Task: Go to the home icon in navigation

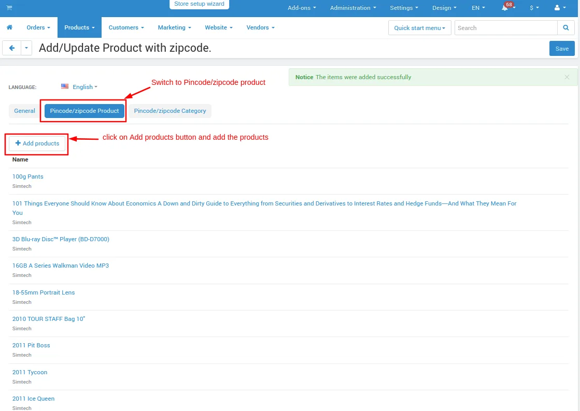Action: click(10, 27)
